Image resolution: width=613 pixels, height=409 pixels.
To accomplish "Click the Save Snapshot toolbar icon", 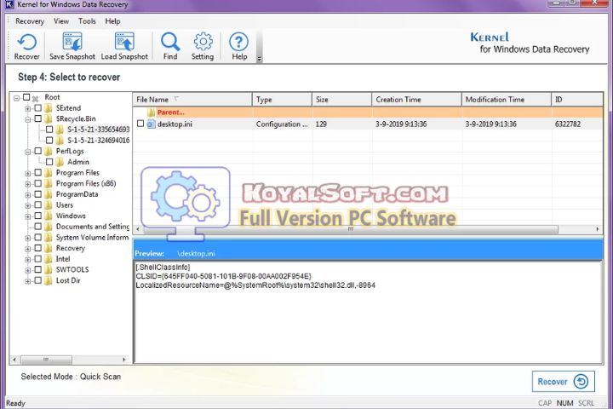I will point(72,42).
